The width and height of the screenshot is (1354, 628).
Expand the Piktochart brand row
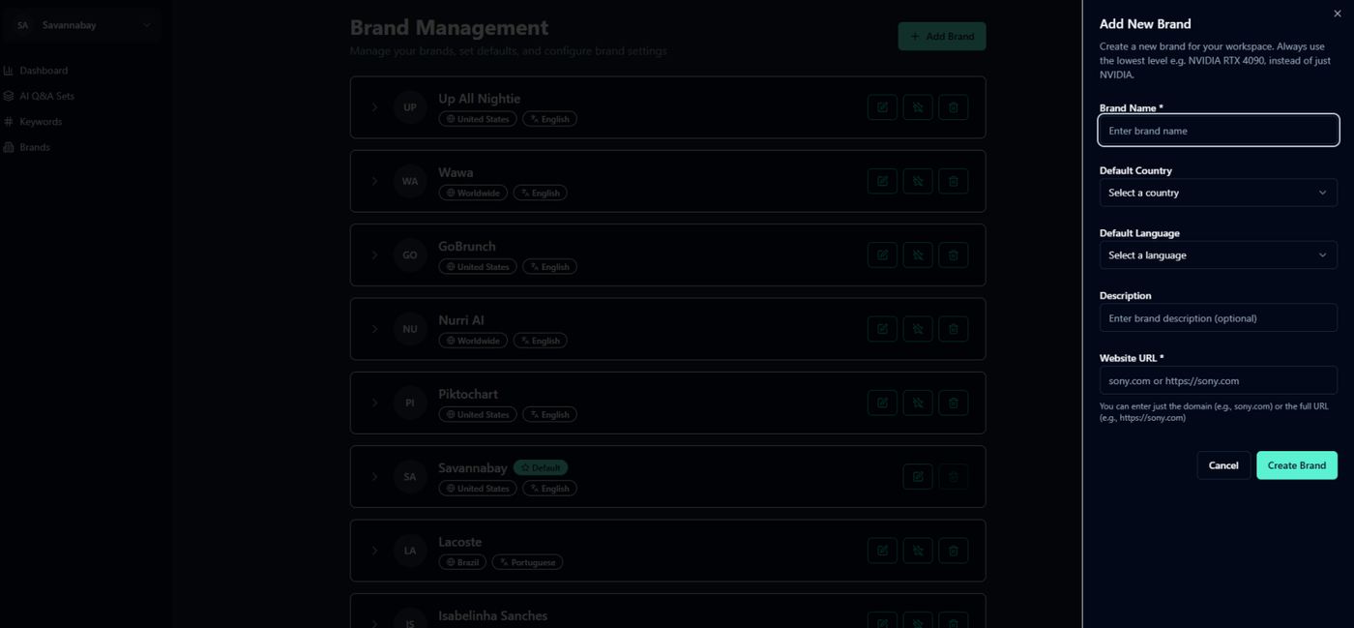tap(375, 403)
